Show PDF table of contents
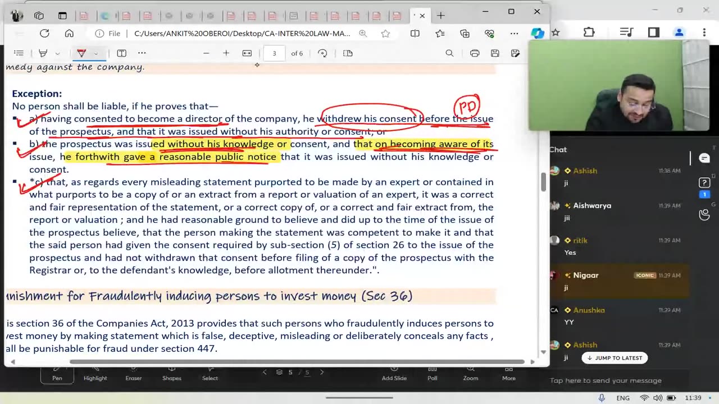 (19, 53)
